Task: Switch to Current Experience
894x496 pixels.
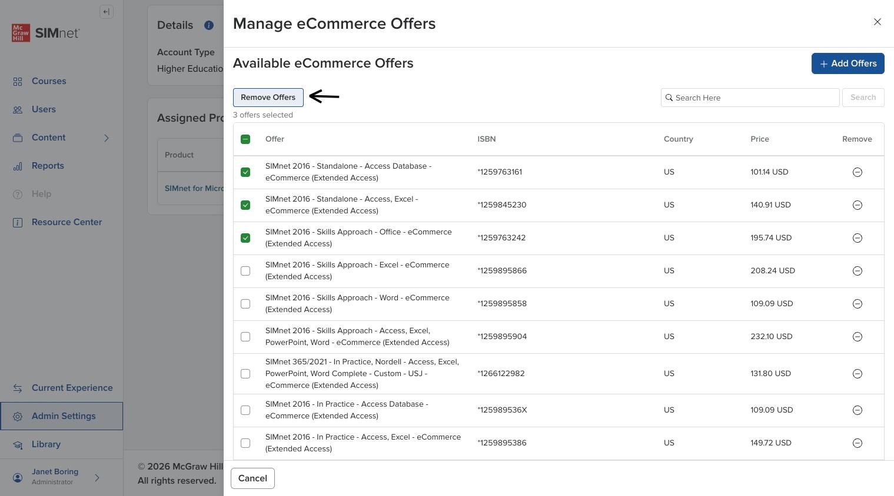Action: pyautogui.click(x=72, y=388)
